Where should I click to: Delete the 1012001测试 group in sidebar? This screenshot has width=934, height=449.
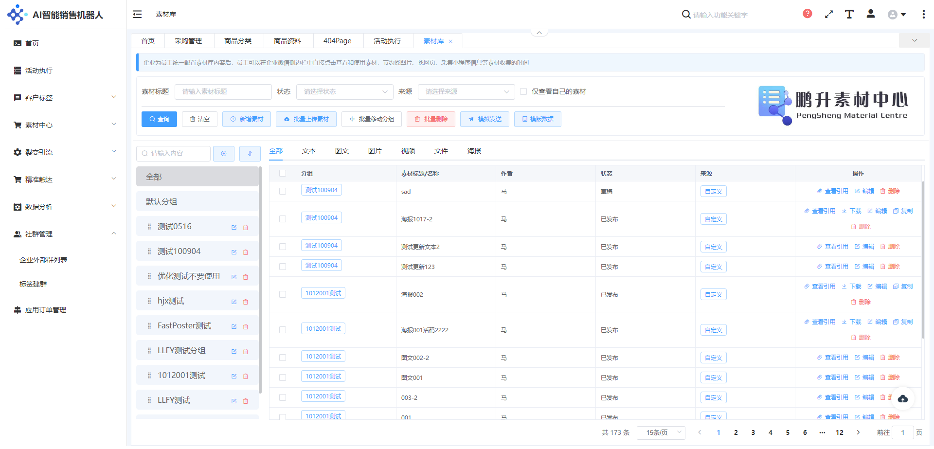tap(246, 376)
